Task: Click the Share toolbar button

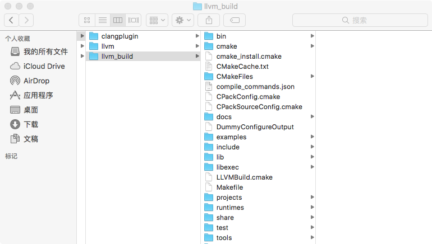Action: click(209, 20)
